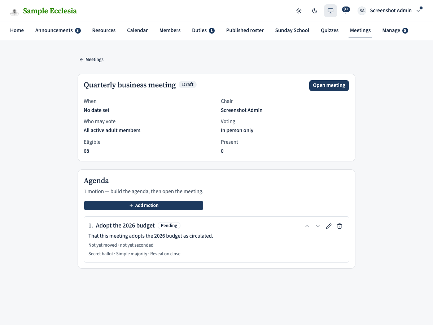Screen dimensions: 433x325
Task: Click the Open meeting button
Action: (x=329, y=86)
